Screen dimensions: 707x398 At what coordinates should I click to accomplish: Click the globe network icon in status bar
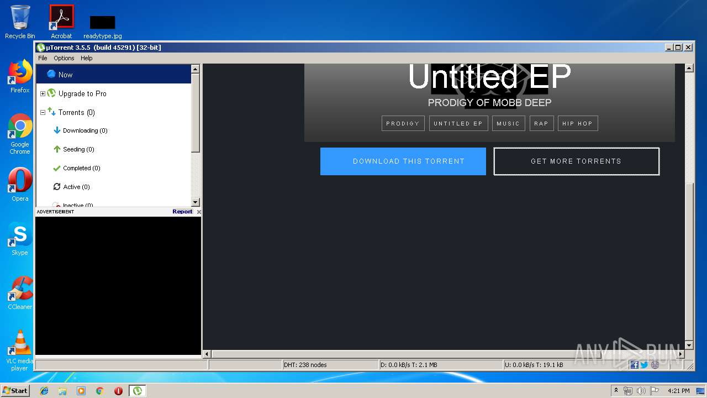click(655, 365)
